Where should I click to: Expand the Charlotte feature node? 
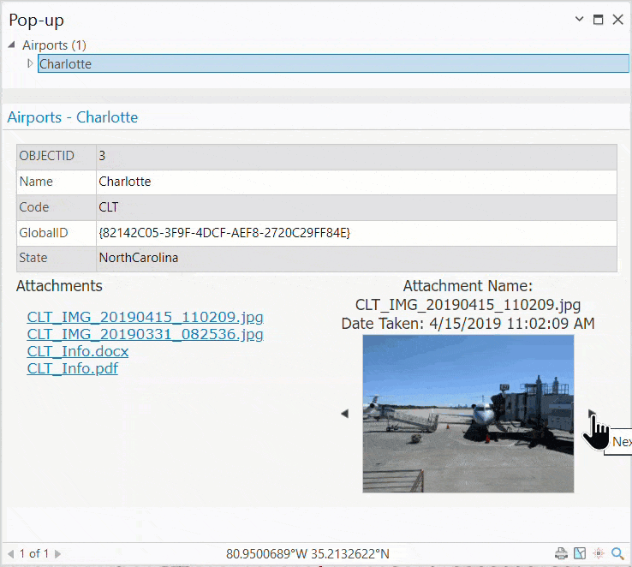point(30,63)
